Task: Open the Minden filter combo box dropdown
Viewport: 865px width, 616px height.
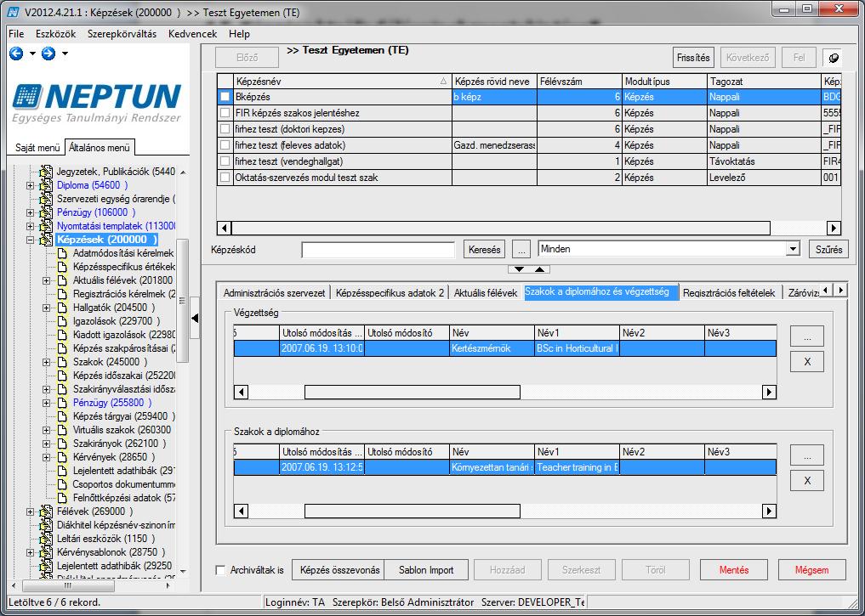Action: pos(793,249)
